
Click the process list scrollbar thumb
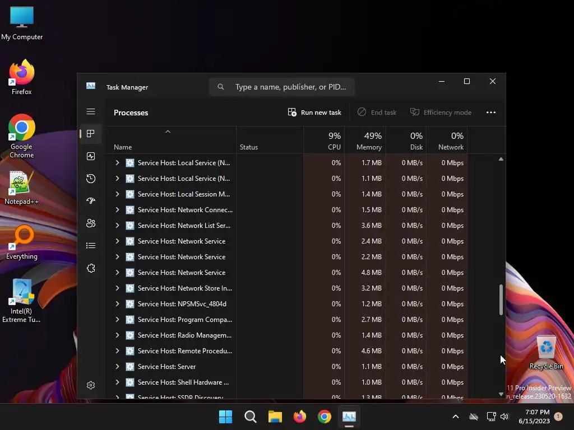501,300
